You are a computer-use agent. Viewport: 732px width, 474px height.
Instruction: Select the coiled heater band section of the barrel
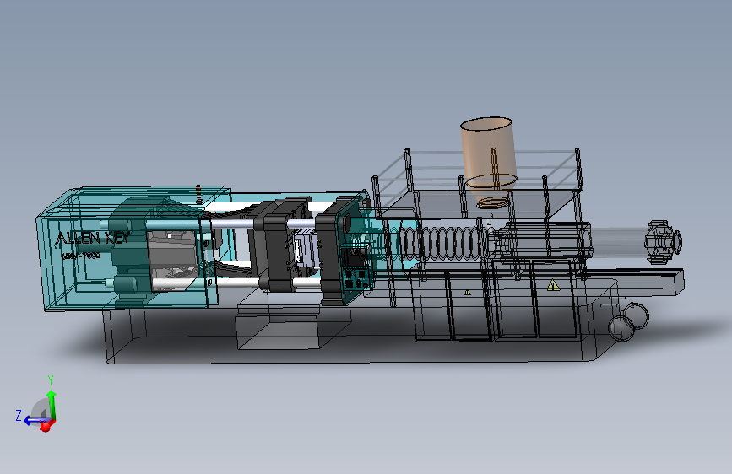coord(438,243)
